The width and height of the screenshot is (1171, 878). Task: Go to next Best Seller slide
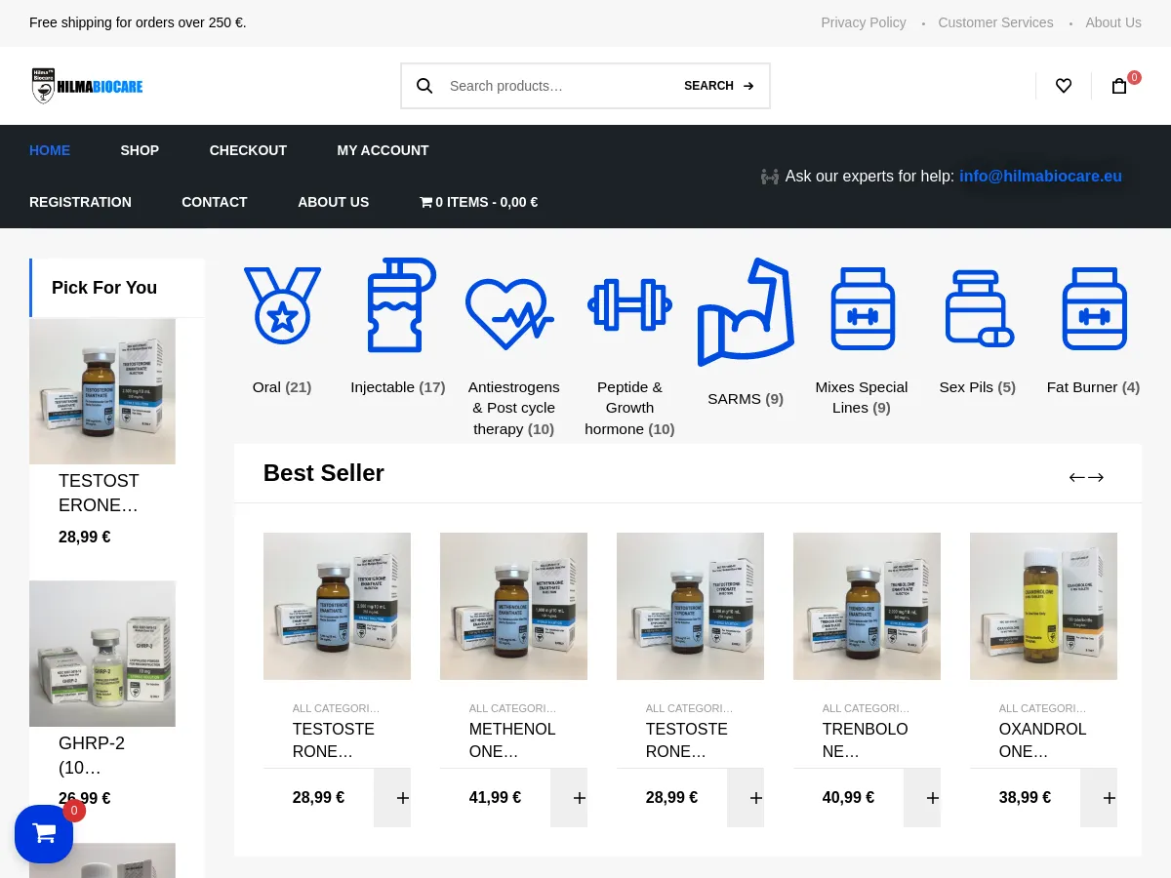tap(1096, 477)
